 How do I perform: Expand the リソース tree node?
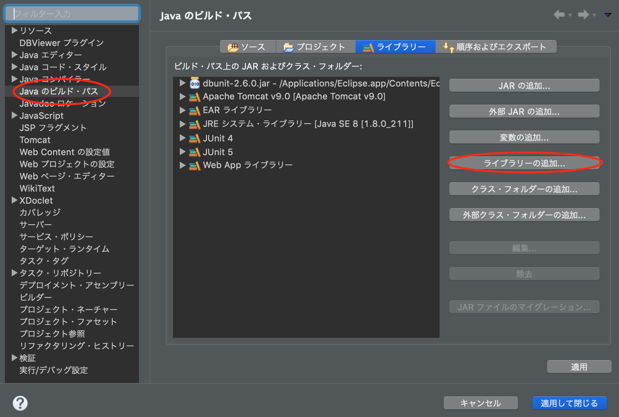[15, 30]
